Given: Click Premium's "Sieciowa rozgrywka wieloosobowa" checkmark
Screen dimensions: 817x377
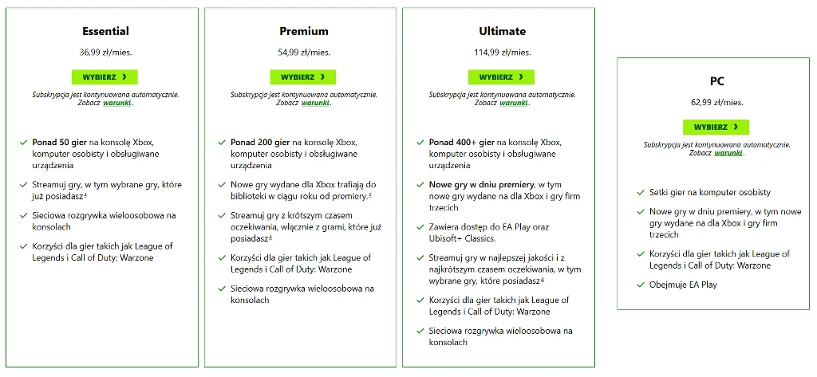Looking at the screenshot, I should pyautogui.click(x=223, y=289).
